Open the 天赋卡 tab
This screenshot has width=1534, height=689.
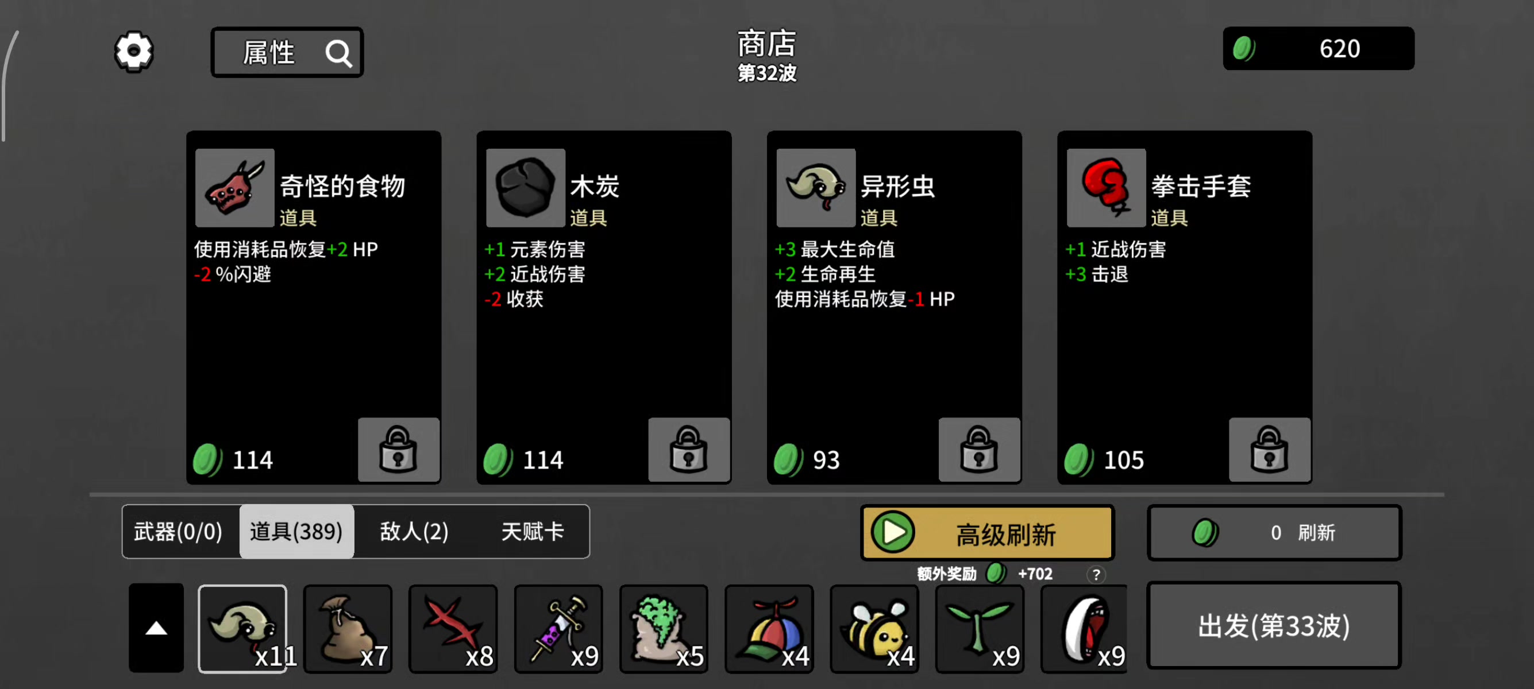[532, 531]
